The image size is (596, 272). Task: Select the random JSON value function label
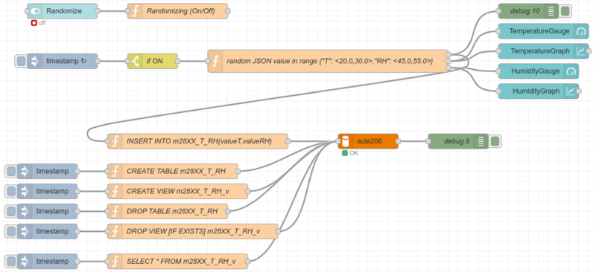[x=330, y=61]
